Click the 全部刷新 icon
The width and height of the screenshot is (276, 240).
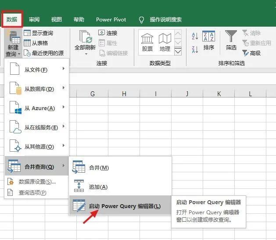click(86, 37)
